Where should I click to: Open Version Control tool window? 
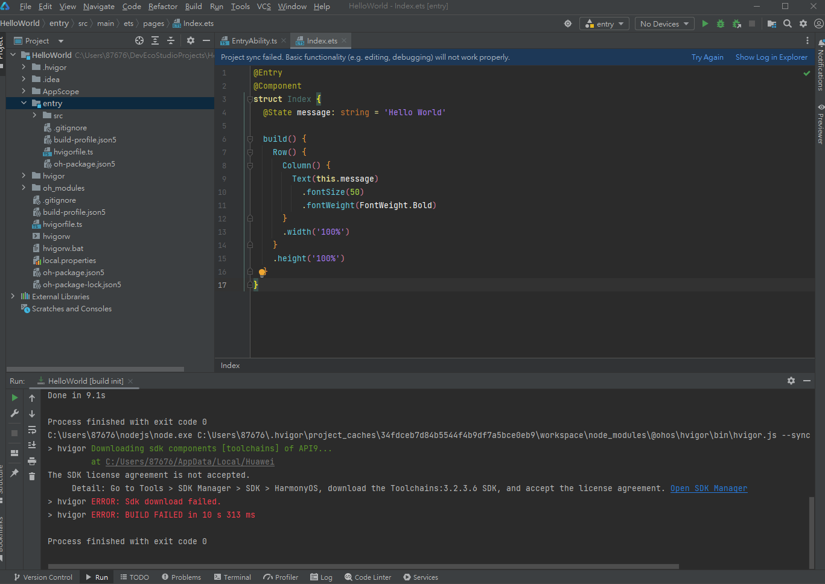(43, 577)
